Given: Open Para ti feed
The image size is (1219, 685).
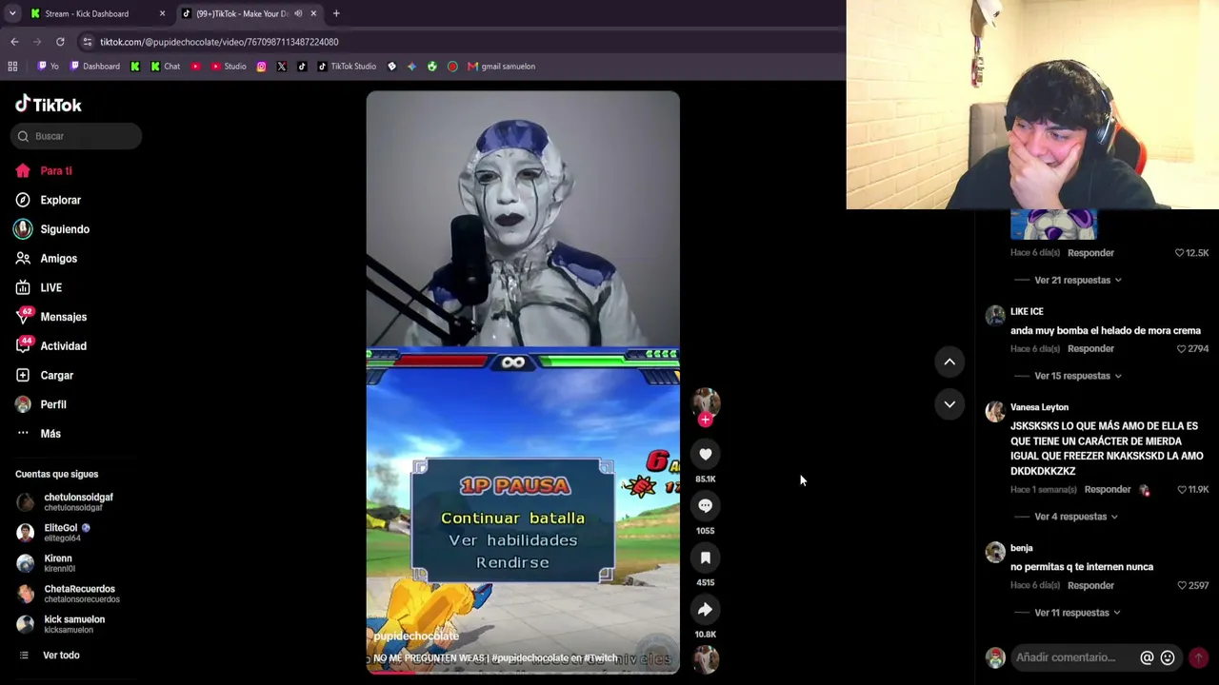Looking at the screenshot, I should tap(44, 171).
